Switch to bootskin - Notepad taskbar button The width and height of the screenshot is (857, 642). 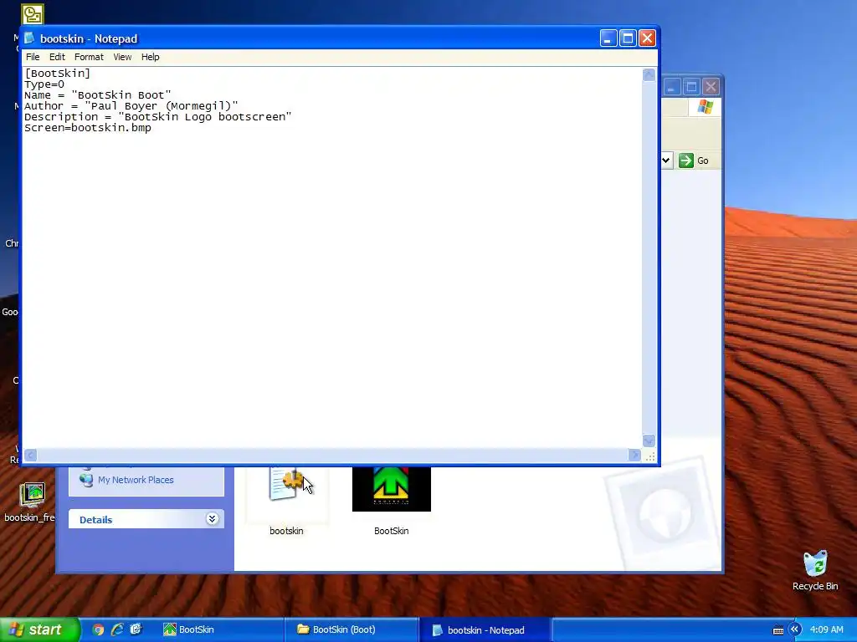pyautogui.click(x=485, y=630)
